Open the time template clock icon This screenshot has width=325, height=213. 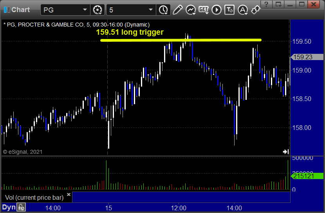[163, 10]
